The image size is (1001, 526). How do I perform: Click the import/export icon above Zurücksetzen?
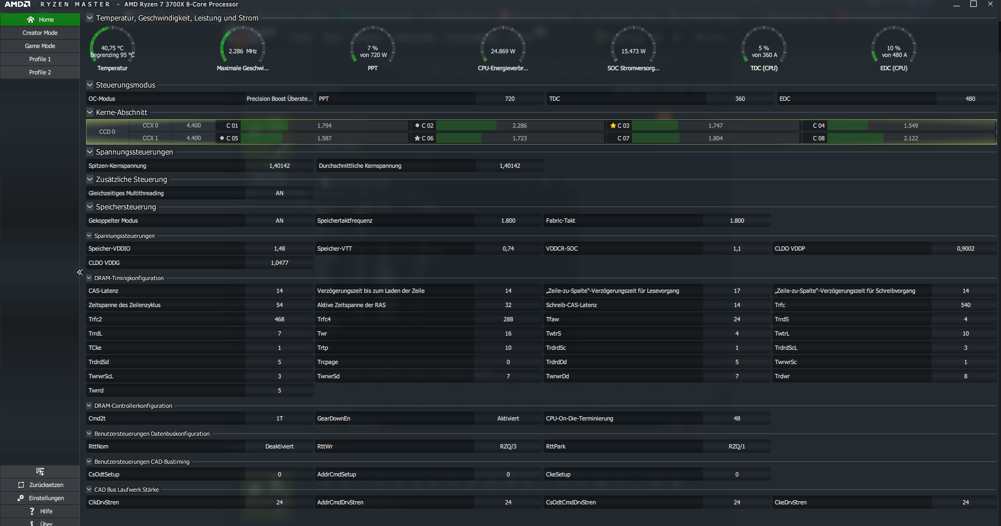(40, 471)
